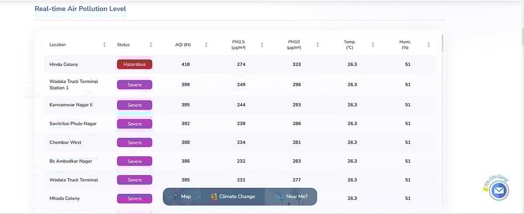Image resolution: width=524 pixels, height=214 pixels.
Task: Sort table by Location column arrows
Action: point(104,45)
